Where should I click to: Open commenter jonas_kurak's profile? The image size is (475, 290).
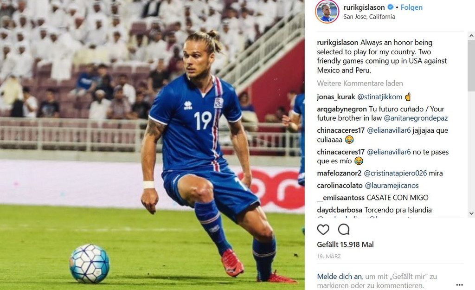(336, 97)
